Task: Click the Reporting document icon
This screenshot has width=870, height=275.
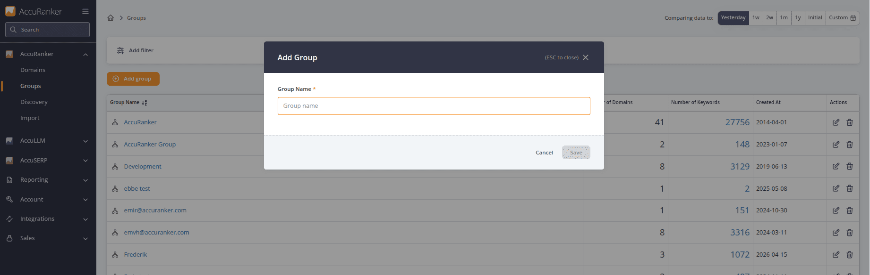Action: (x=9, y=180)
